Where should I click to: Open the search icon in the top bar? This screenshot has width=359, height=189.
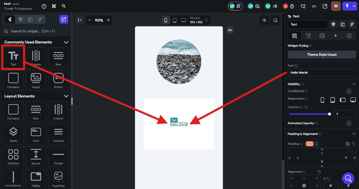point(64,6)
